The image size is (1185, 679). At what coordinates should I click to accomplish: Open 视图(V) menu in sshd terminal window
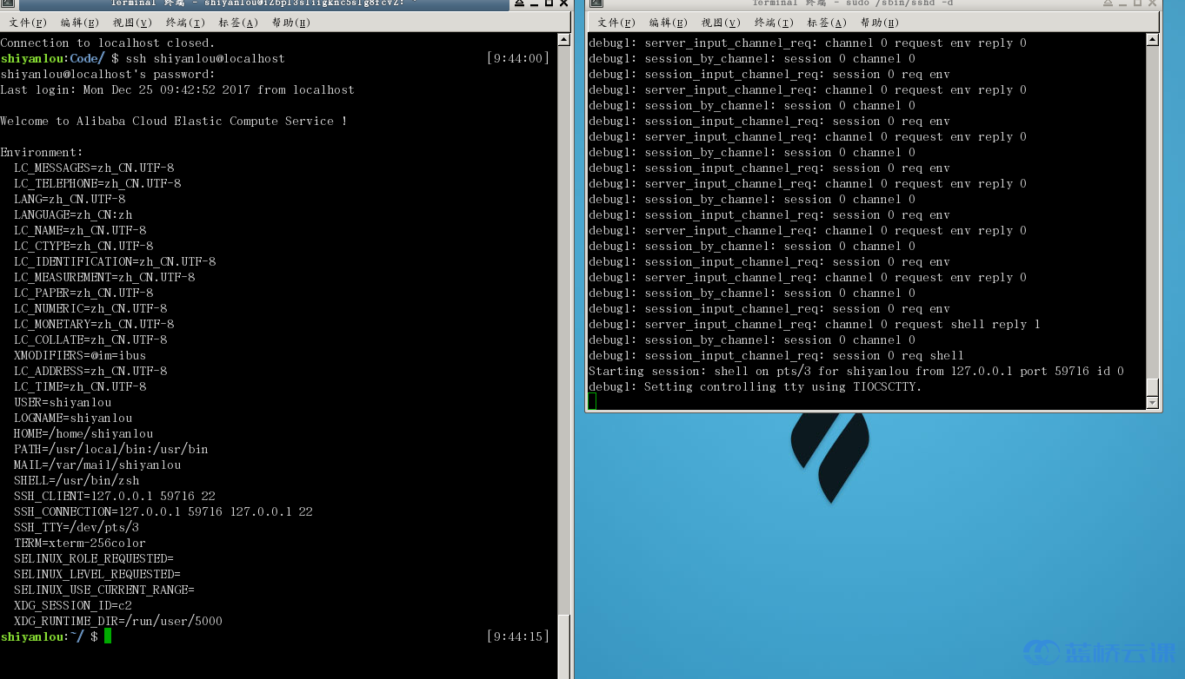coord(721,23)
